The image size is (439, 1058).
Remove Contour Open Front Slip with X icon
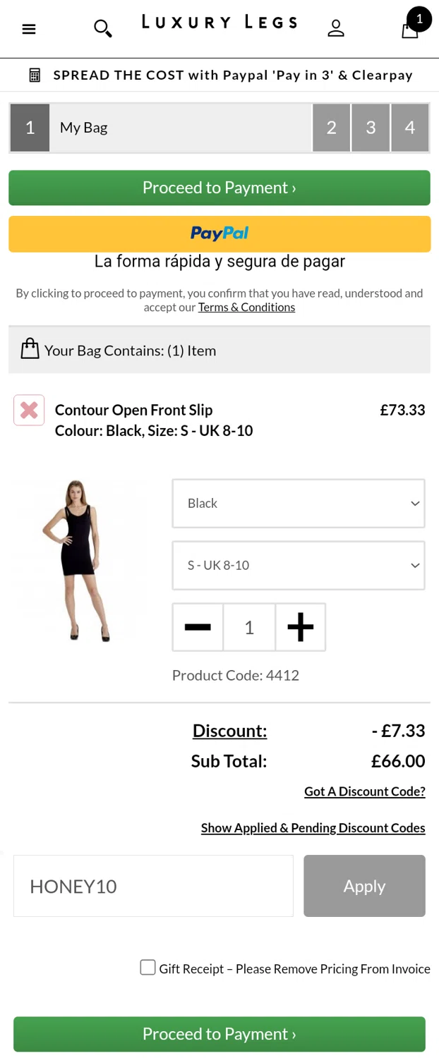coord(29,410)
